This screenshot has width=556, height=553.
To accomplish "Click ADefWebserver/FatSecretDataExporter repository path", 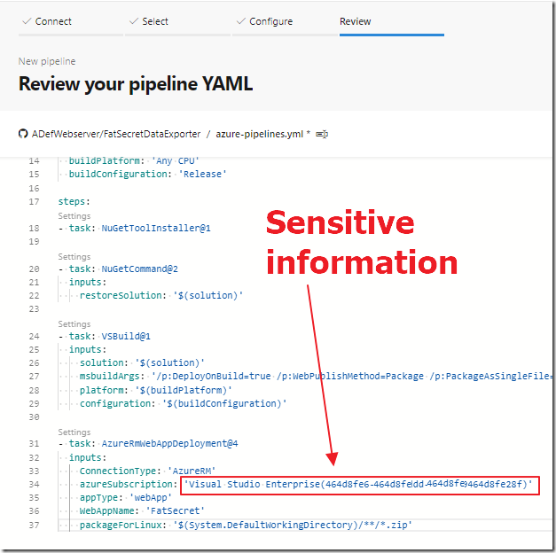I will 116,134.
